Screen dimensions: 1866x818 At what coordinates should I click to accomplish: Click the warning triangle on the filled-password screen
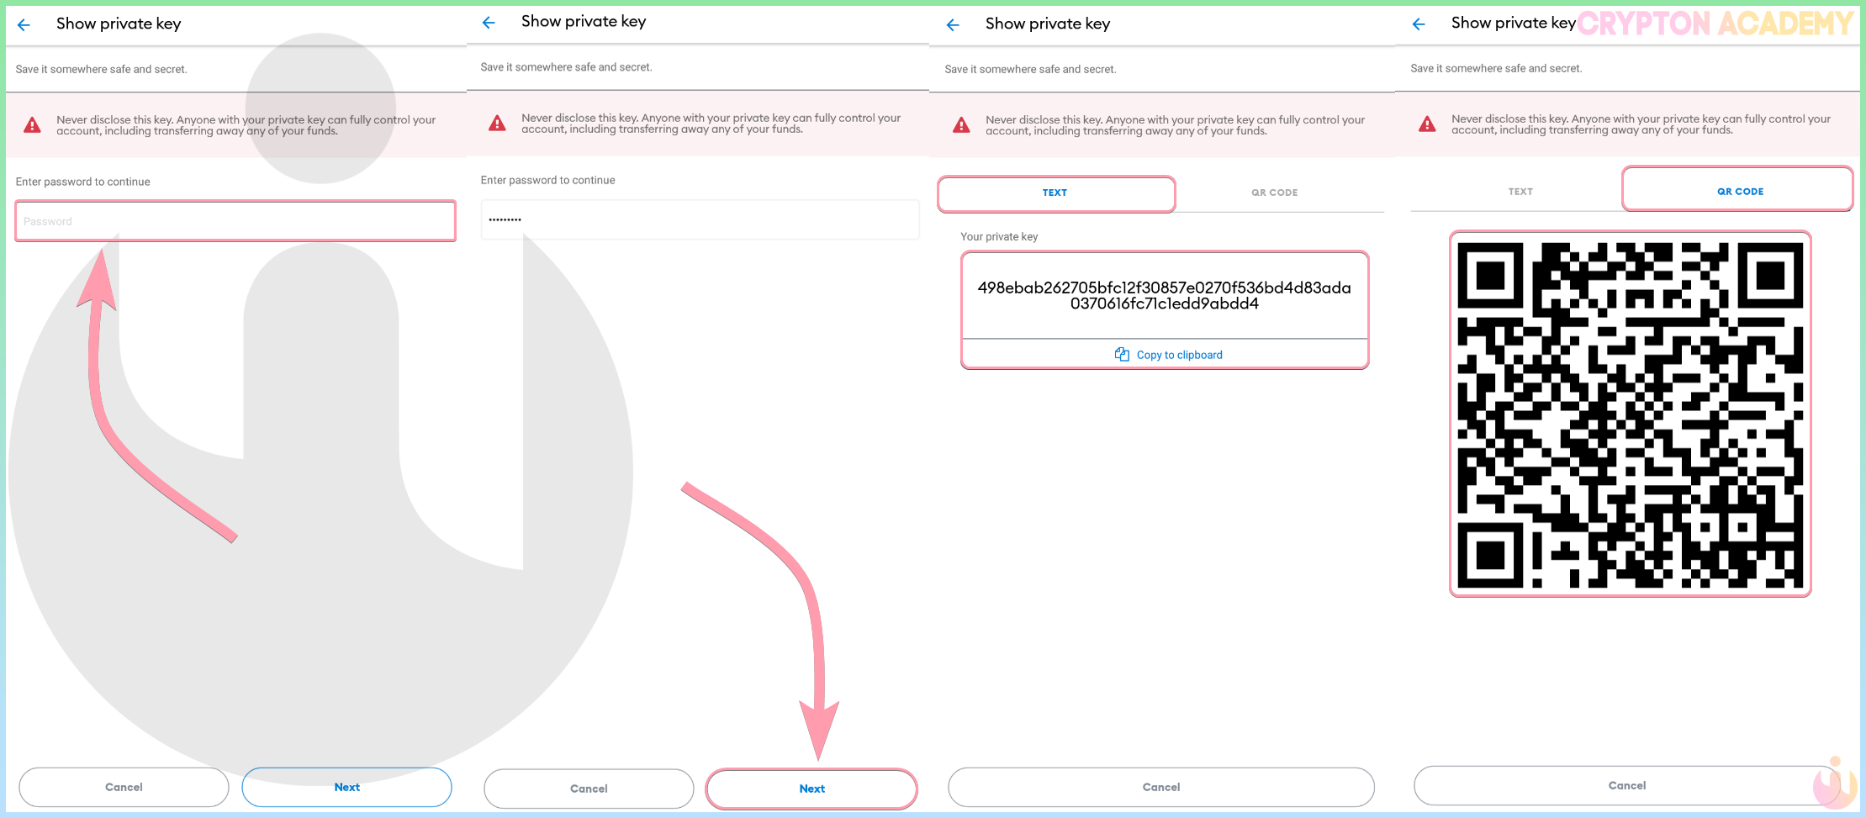[497, 124]
